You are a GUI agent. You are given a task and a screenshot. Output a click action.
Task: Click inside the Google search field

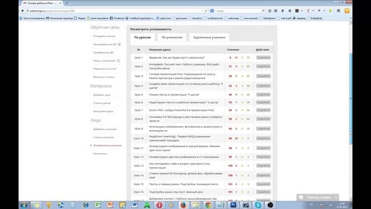click(238, 11)
